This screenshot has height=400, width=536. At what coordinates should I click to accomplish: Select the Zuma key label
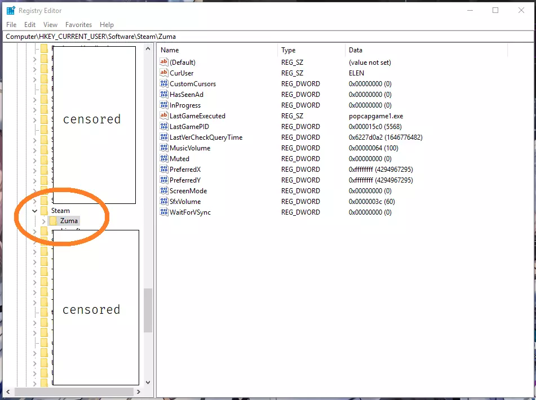pyautogui.click(x=69, y=221)
